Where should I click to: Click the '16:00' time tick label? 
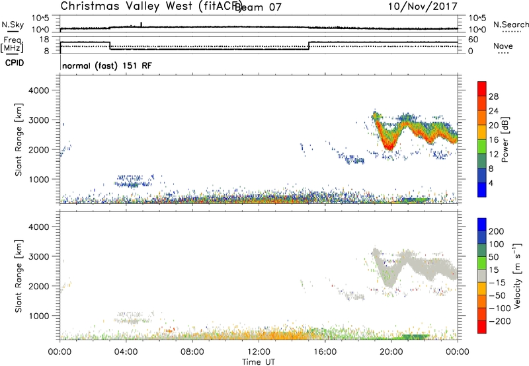(x=325, y=352)
